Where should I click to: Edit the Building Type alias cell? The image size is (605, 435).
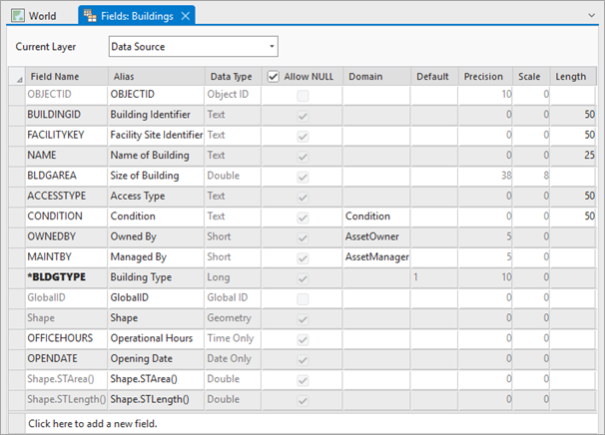tap(155, 276)
